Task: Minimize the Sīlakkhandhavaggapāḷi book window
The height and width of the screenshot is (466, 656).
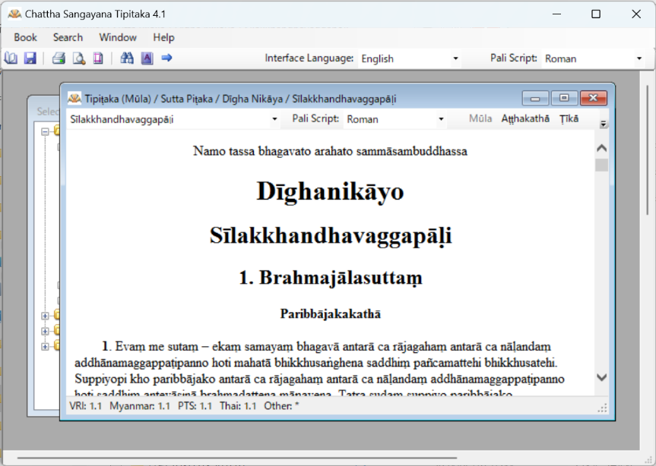Action: coord(535,98)
